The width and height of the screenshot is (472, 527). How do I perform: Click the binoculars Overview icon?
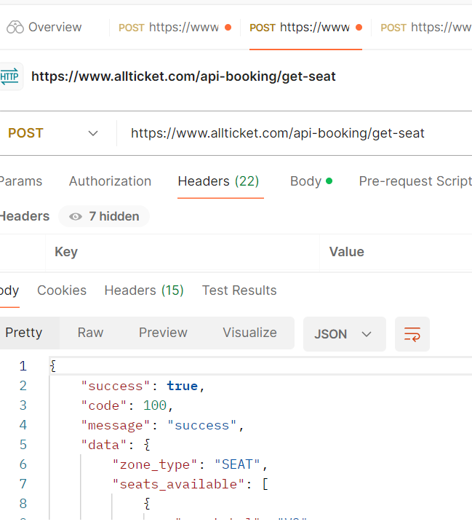15,27
